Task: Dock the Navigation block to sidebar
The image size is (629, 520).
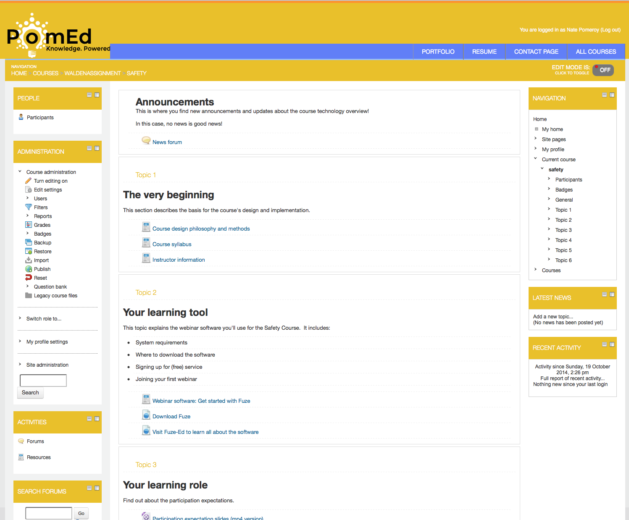Action: tap(612, 95)
